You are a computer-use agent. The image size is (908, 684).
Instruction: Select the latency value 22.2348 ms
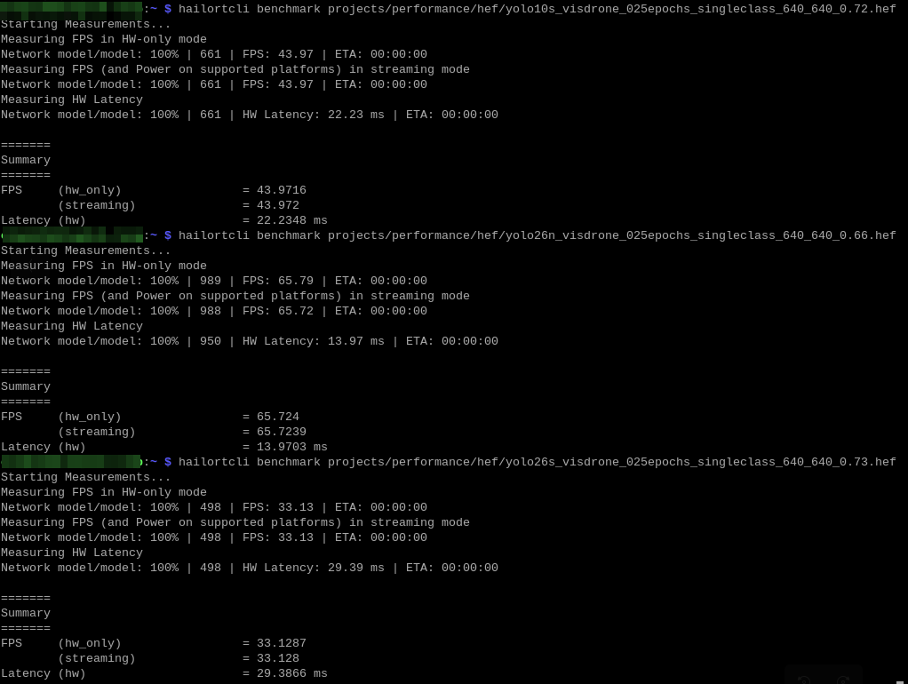point(291,220)
